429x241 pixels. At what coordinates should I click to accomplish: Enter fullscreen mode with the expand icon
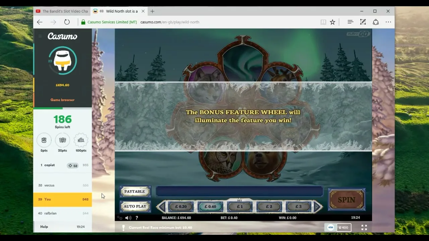coord(364,228)
